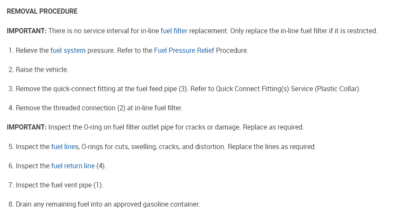Open the blue "fuel filter" link
406x213 pixels.
[174, 31]
